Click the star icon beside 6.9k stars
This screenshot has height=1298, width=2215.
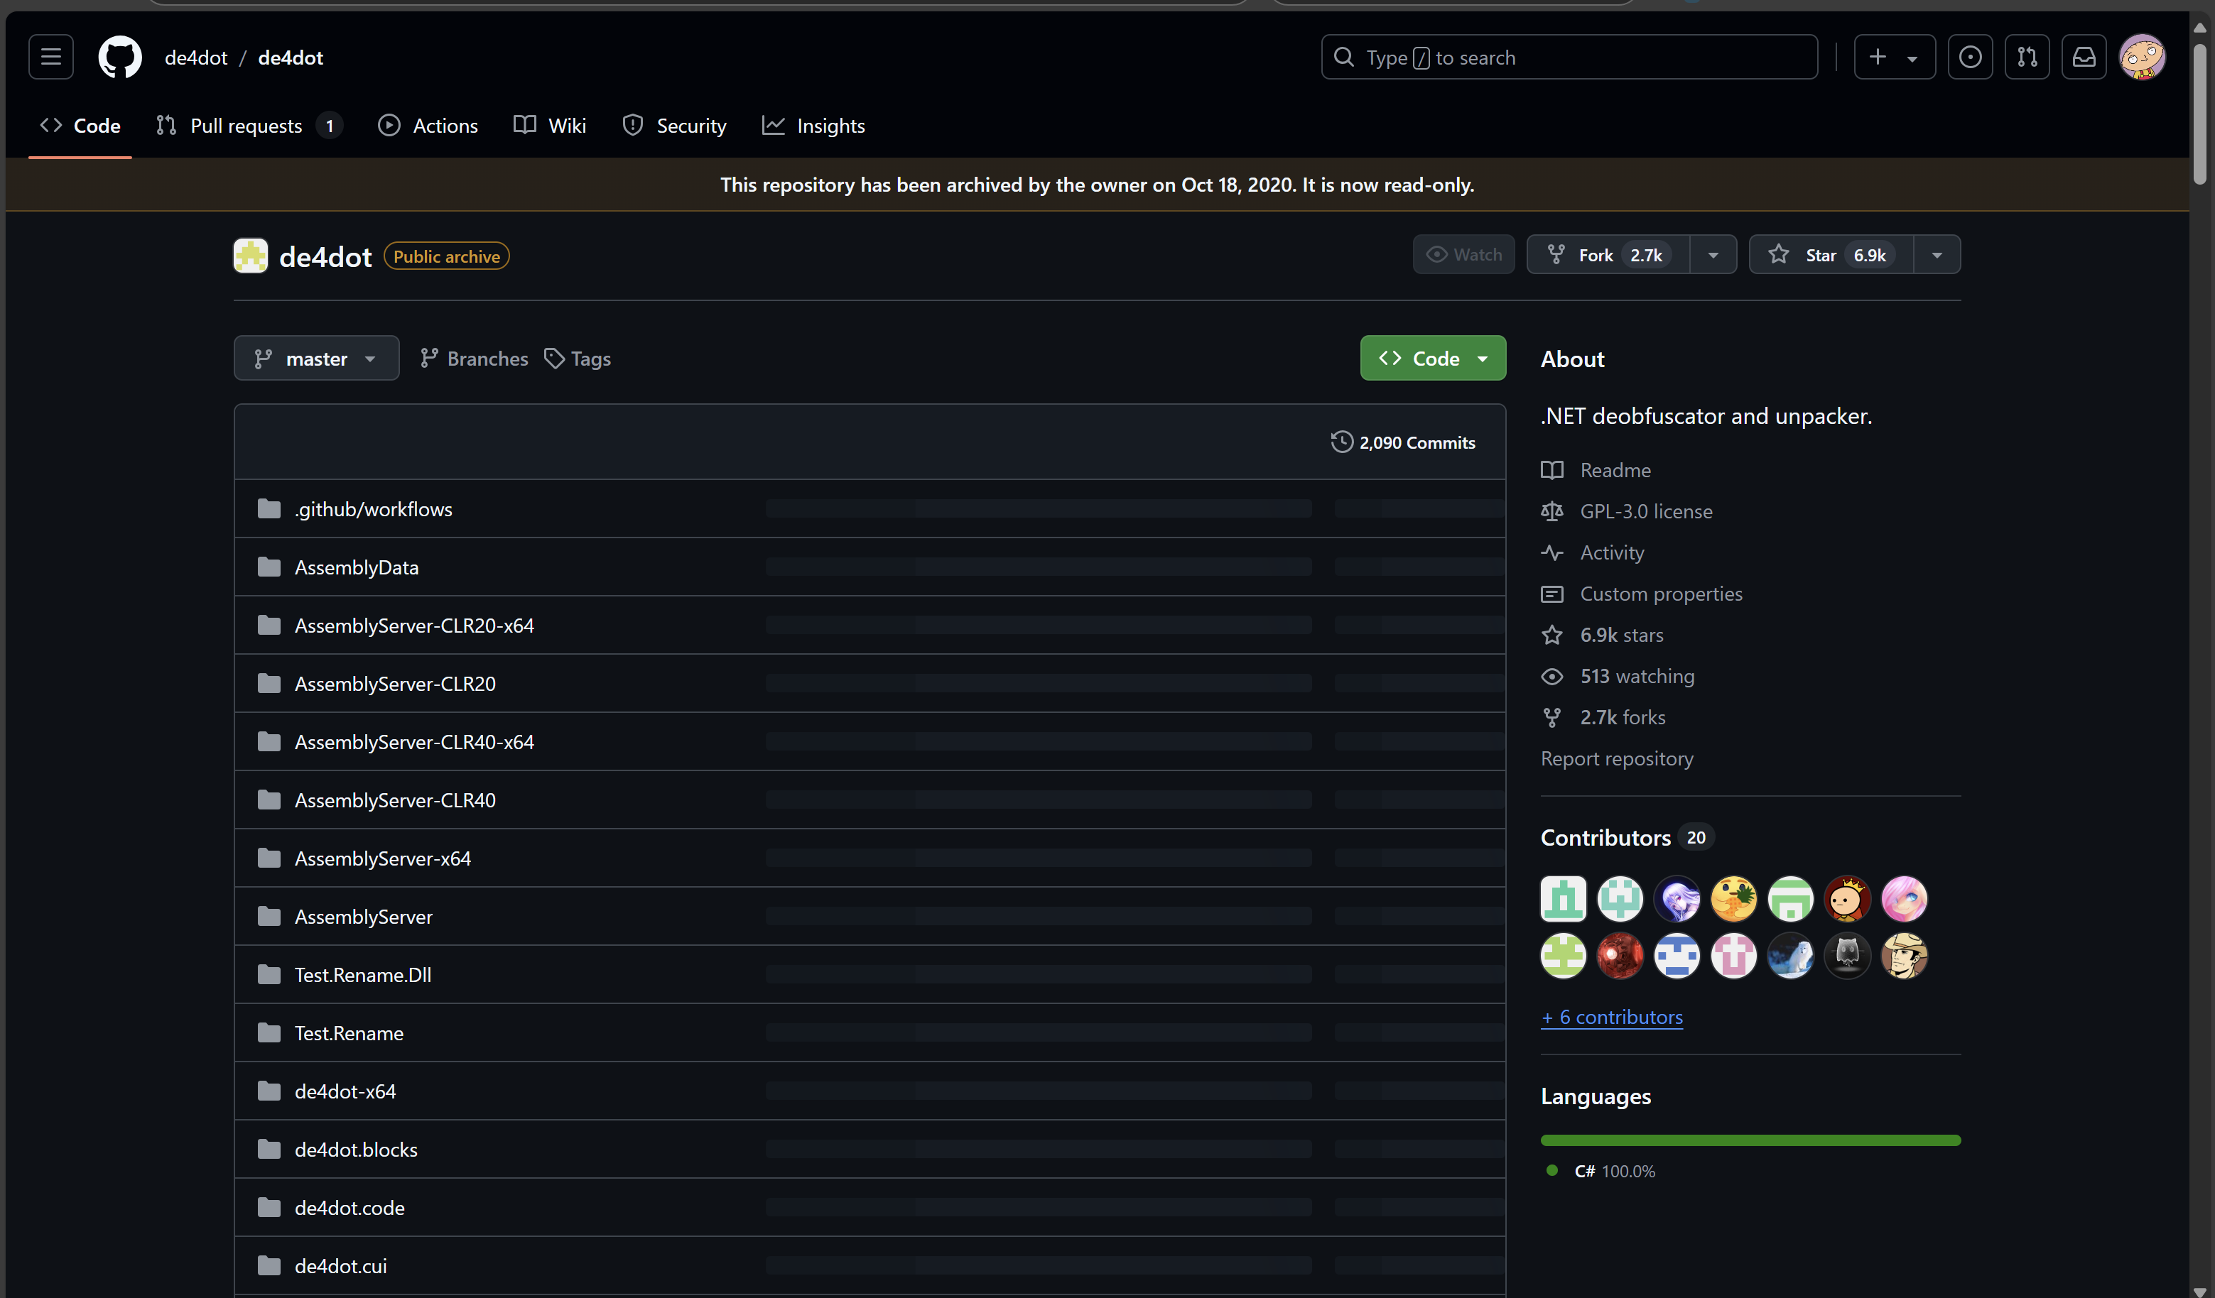click(x=1552, y=635)
